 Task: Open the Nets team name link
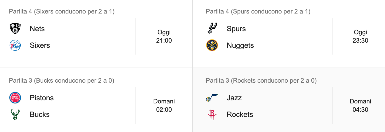pyautogui.click(x=37, y=29)
